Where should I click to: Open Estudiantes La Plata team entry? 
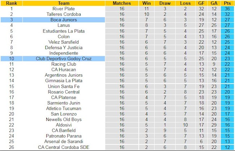(64, 31)
